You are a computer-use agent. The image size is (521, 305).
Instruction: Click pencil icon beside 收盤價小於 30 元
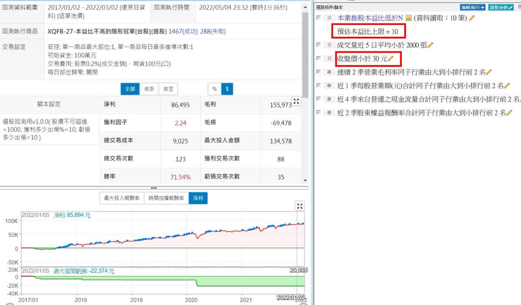tap(391, 58)
